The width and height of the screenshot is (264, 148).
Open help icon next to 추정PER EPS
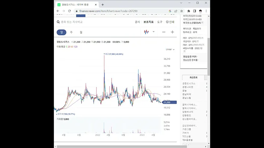[x=198, y=41]
